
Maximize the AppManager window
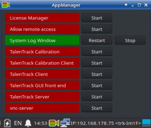click(139, 5)
